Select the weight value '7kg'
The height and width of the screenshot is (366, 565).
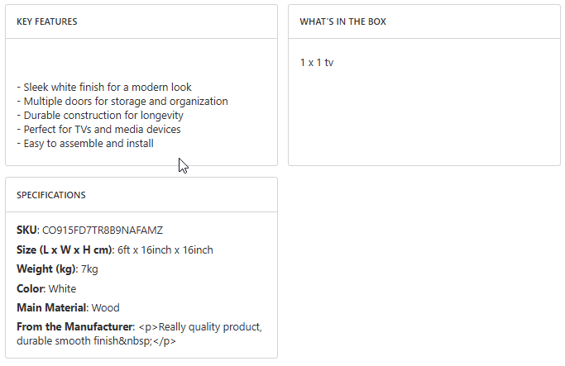pos(89,269)
